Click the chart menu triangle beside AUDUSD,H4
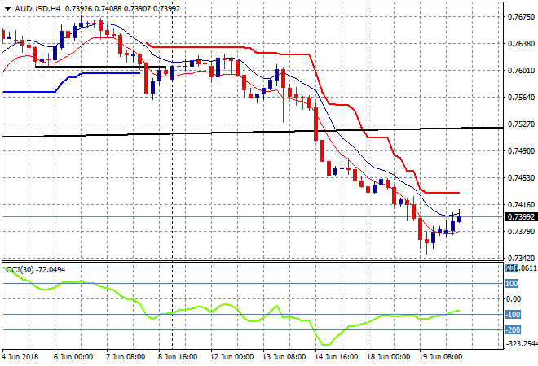The height and width of the screenshot is (366, 538). (x=7, y=9)
